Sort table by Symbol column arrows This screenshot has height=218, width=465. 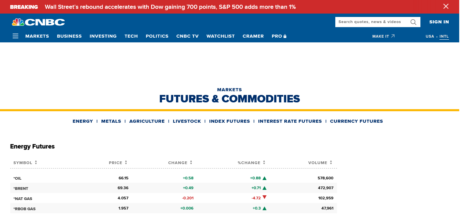tap(36, 163)
